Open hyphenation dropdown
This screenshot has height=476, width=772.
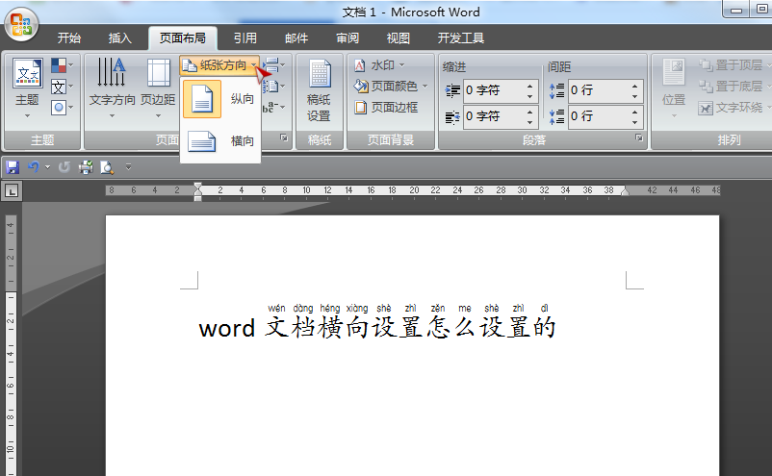[273, 107]
